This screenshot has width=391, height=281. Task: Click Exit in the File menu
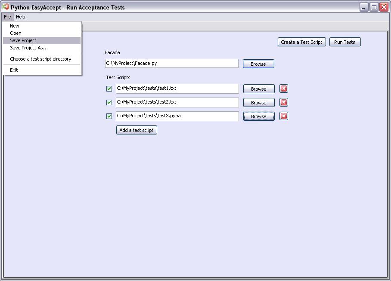click(14, 70)
